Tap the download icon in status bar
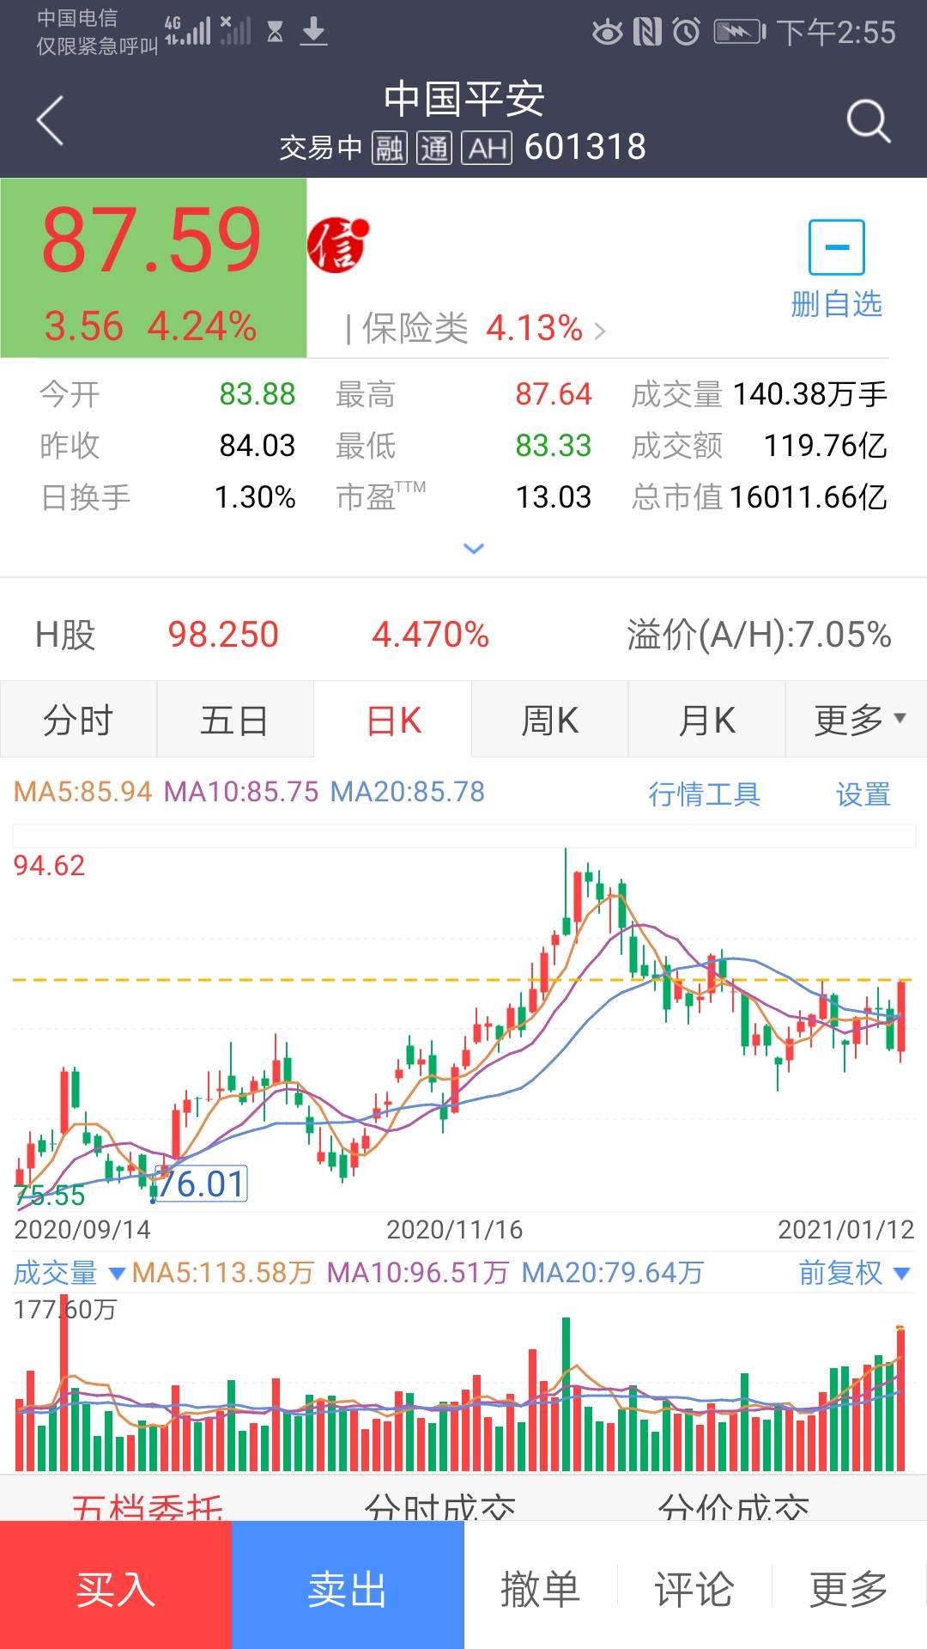The width and height of the screenshot is (927, 1649). pyautogui.click(x=314, y=32)
